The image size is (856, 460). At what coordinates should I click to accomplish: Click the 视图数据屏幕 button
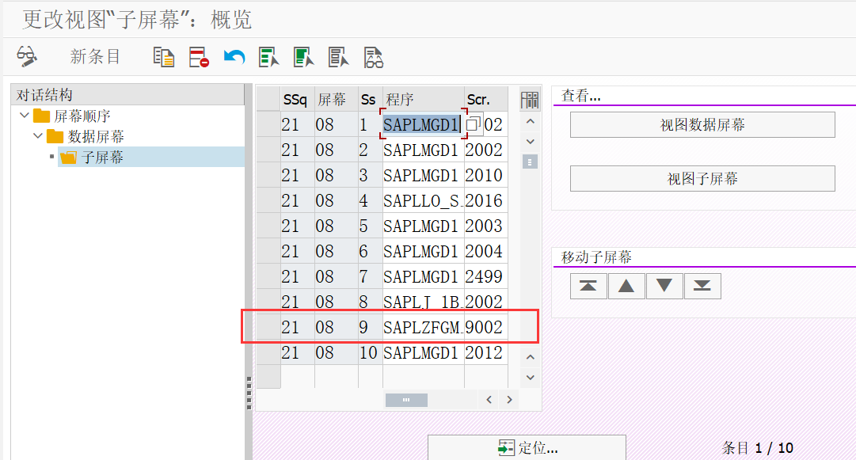coord(702,125)
